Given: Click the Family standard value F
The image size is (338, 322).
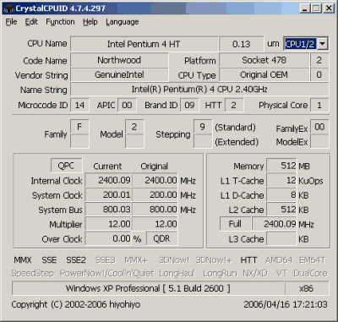Looking at the screenshot, I should click(x=79, y=127).
